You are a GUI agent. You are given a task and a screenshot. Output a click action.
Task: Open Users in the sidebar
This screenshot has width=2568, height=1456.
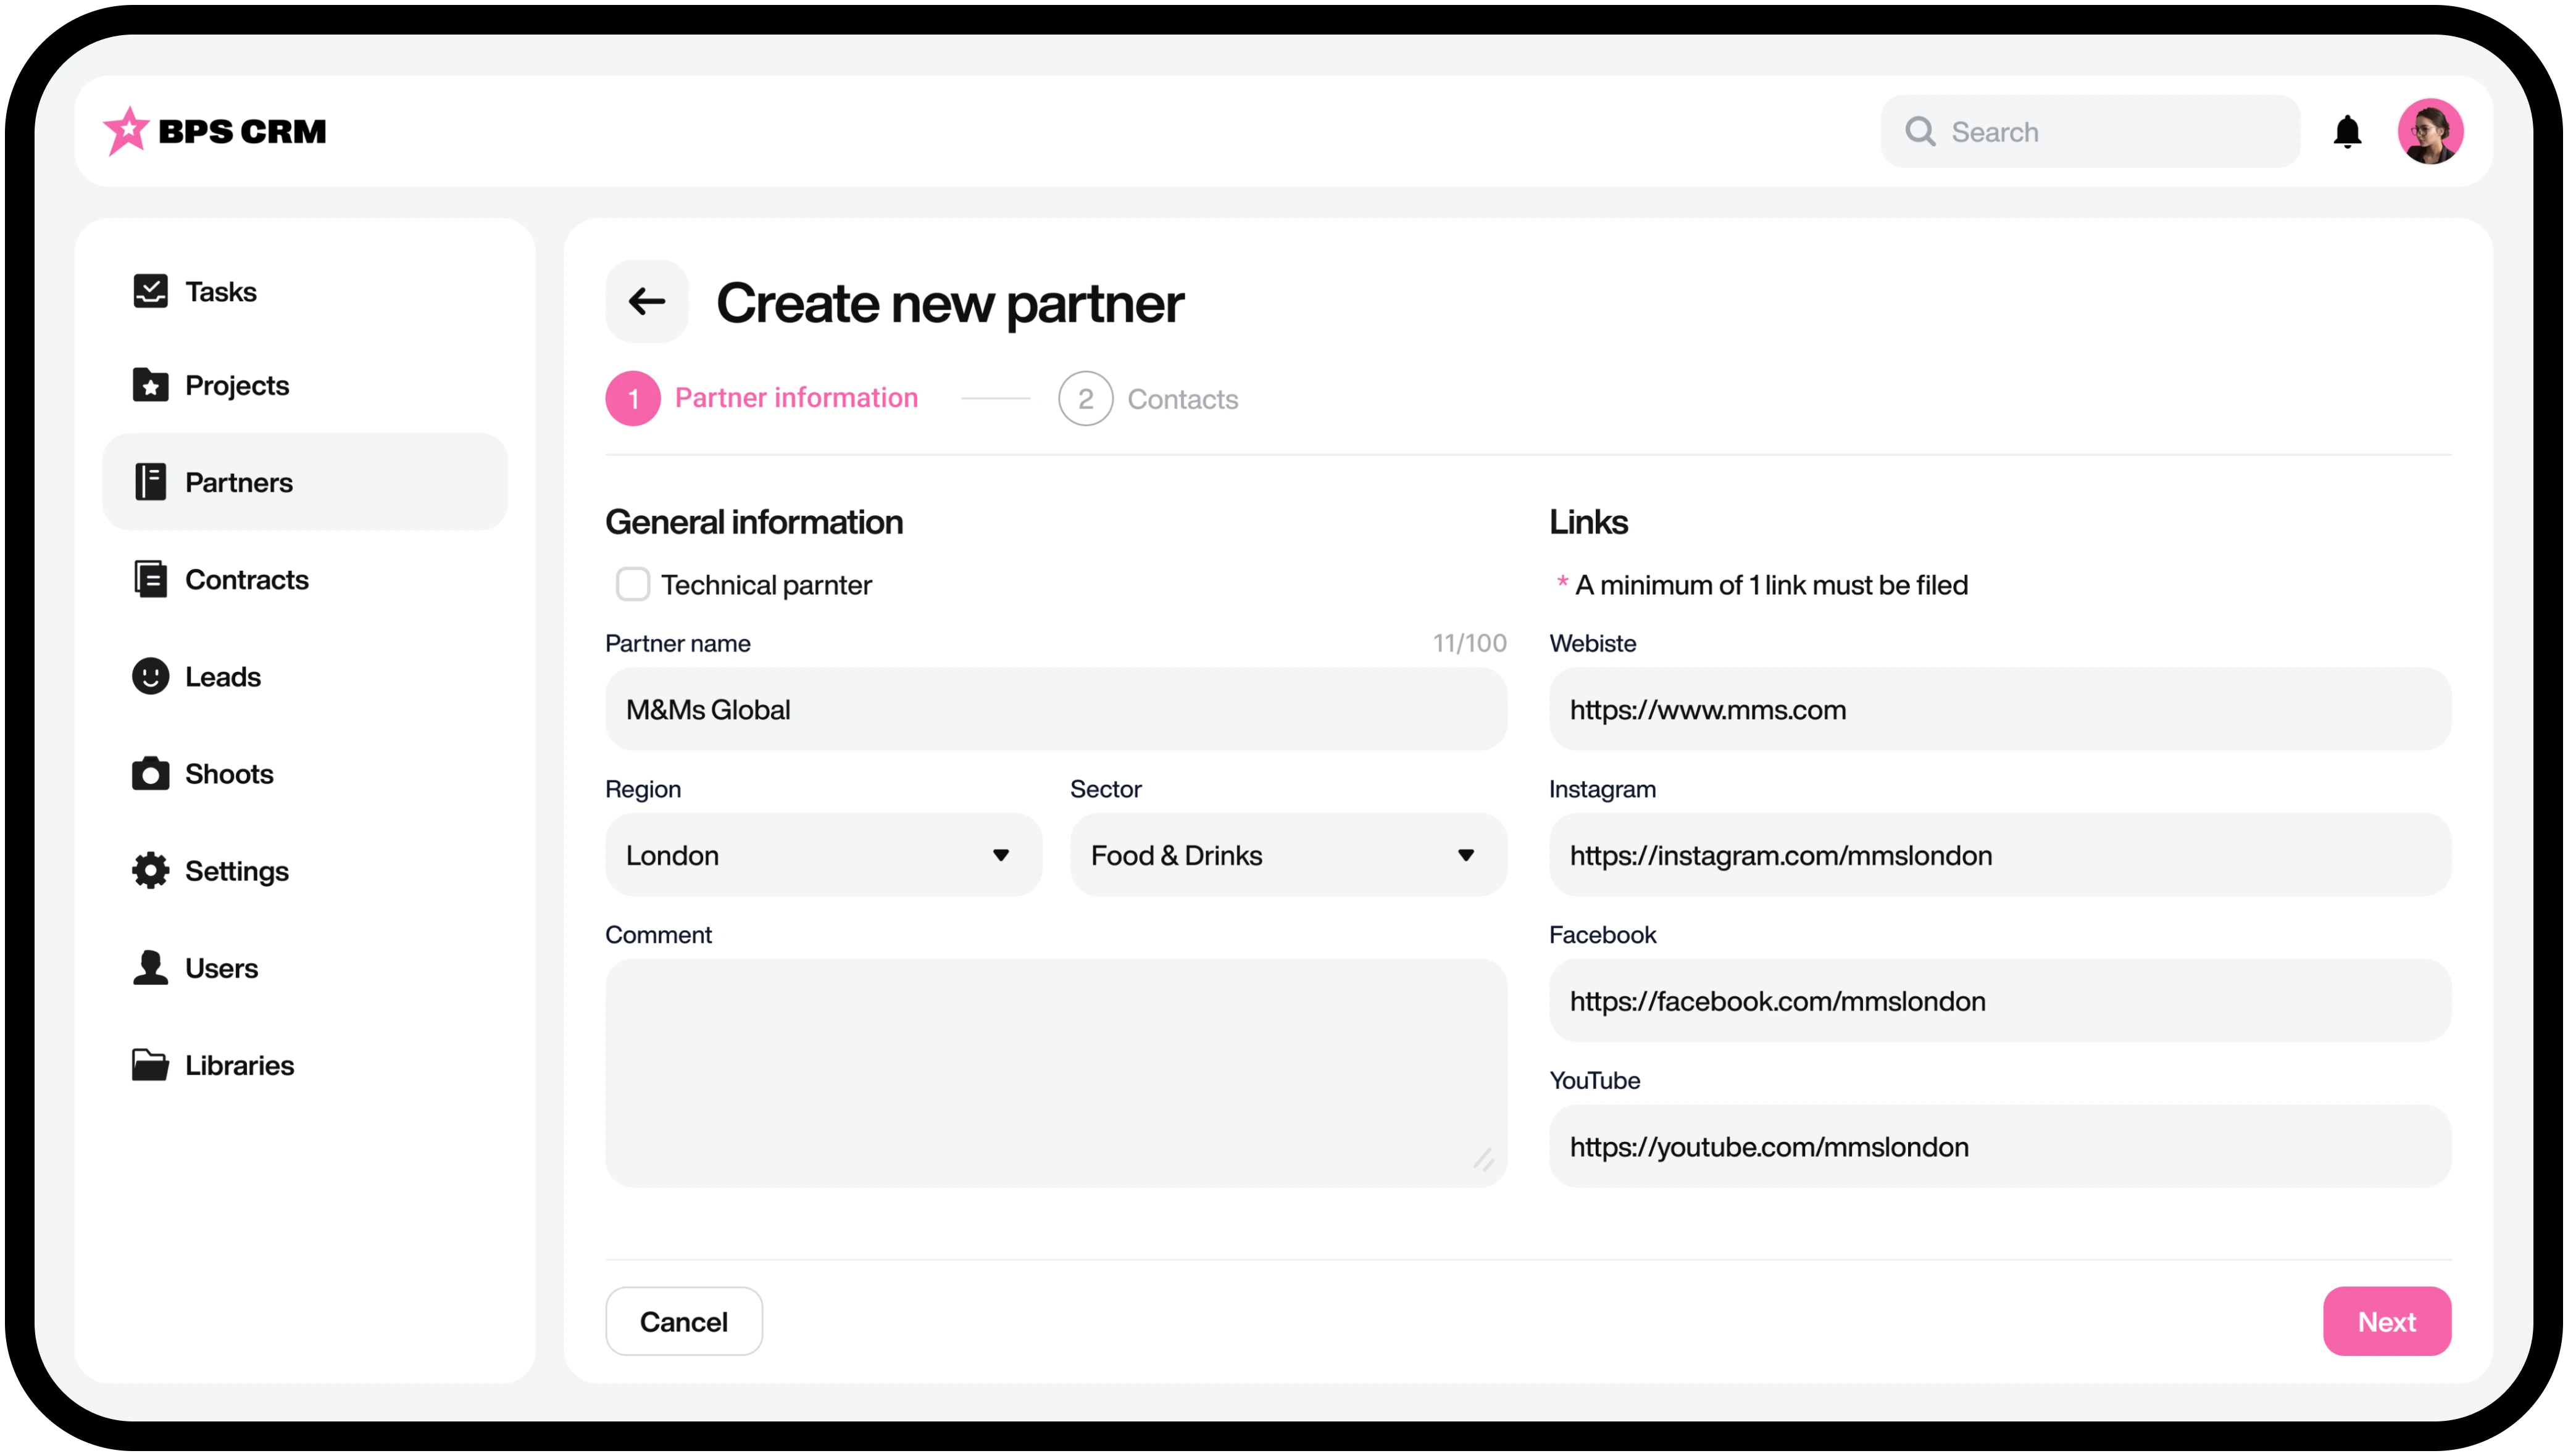click(x=304, y=967)
